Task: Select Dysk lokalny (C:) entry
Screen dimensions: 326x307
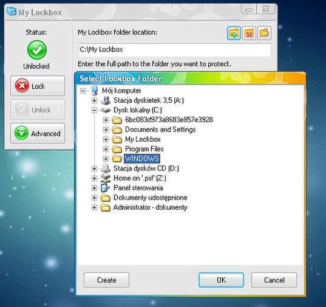Action: click(x=138, y=110)
